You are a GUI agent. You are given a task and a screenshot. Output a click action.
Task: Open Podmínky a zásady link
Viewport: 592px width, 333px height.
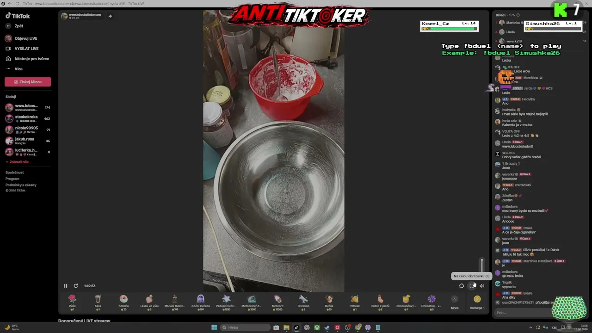pyautogui.click(x=21, y=185)
